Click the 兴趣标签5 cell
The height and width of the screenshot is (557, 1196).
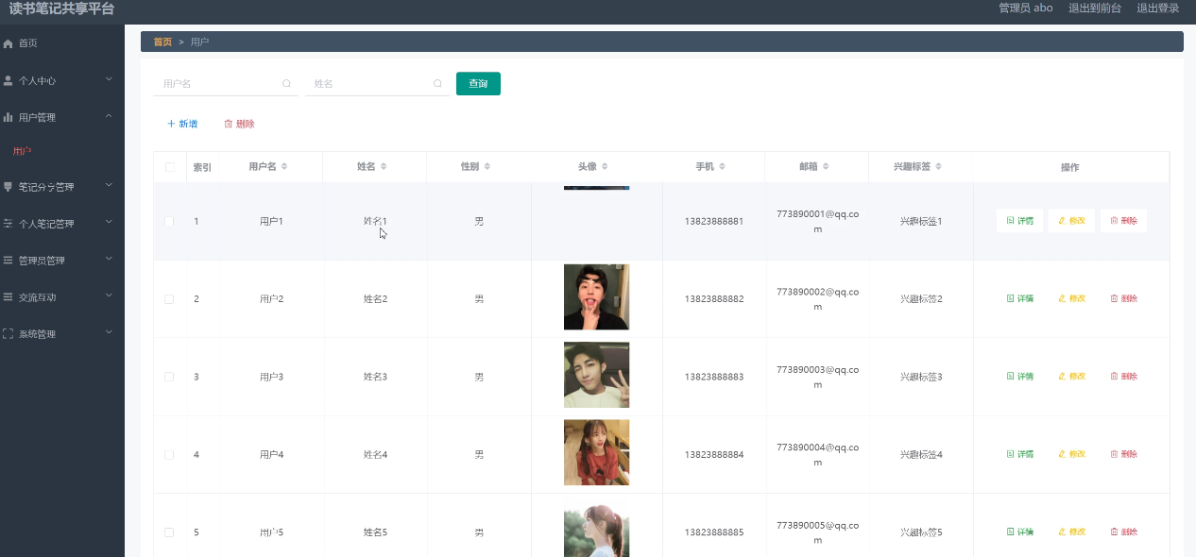click(x=921, y=532)
